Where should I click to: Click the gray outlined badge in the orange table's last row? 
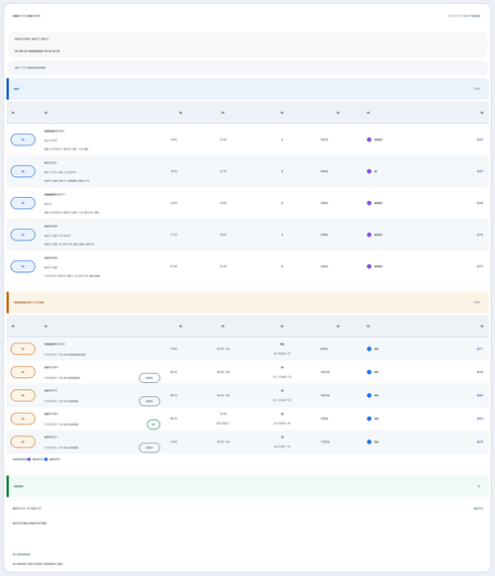pos(149,447)
